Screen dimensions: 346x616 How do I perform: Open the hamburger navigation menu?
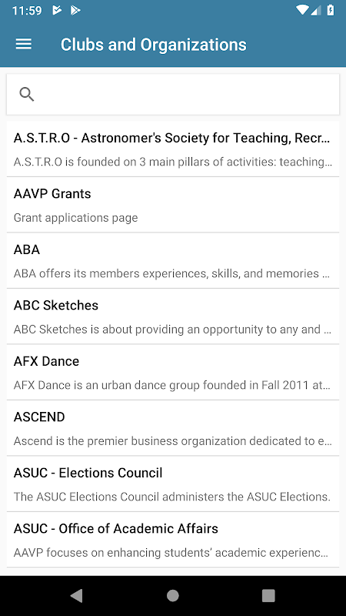[x=24, y=44]
